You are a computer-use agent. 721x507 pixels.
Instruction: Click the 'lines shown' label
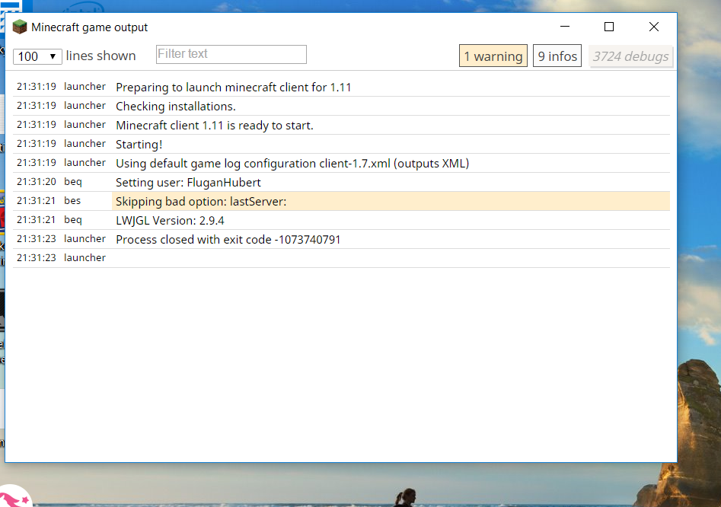pos(100,56)
